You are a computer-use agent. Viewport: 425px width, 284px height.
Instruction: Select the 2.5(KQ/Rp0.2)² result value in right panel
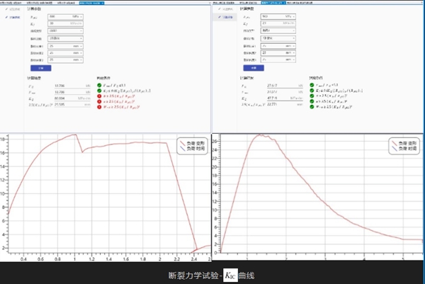272,104
